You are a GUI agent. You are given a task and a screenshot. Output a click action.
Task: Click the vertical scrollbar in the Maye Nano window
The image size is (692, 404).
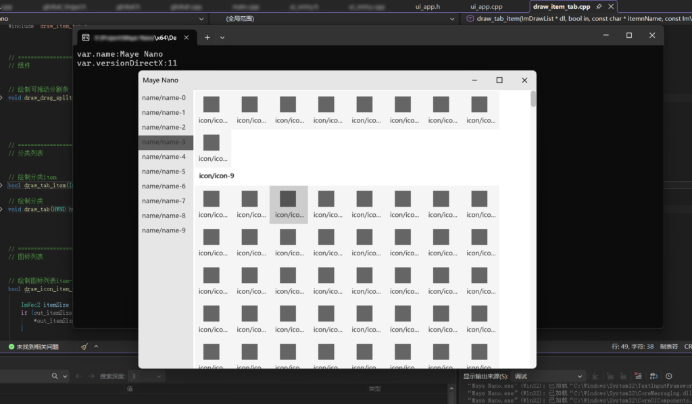(x=533, y=99)
